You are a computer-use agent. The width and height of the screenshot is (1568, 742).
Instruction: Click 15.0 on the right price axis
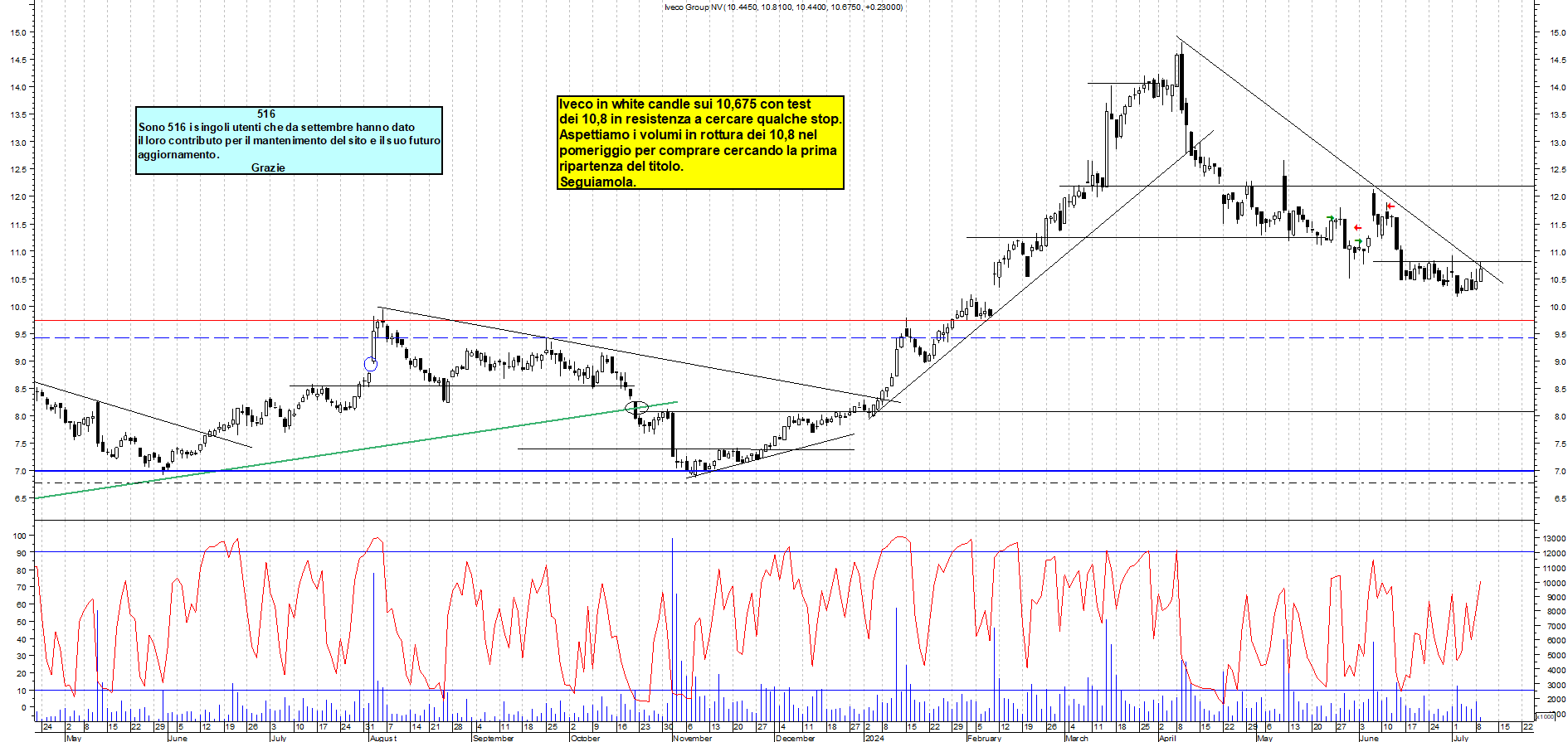click(1557, 32)
